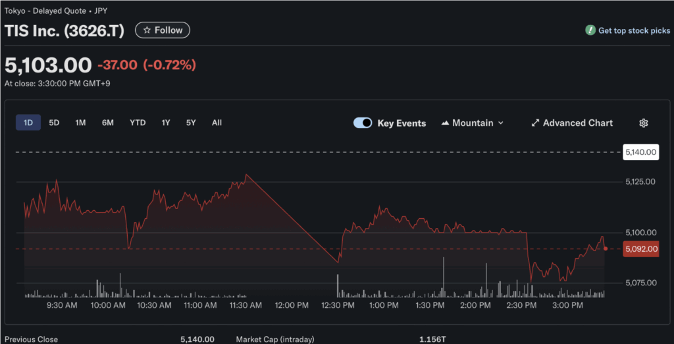Click the TIS Inc. (3626.T) title
This screenshot has width=674, height=344.
point(65,31)
